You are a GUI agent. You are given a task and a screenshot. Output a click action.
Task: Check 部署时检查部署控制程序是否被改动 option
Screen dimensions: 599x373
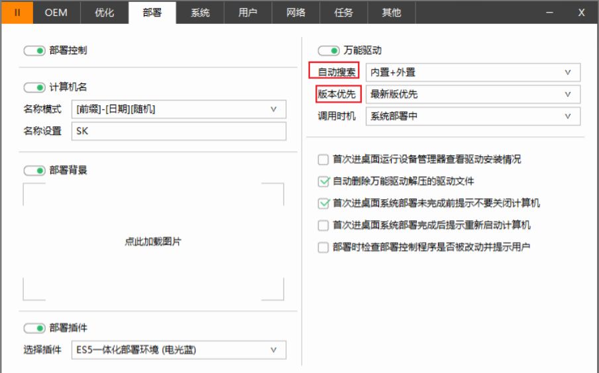click(323, 247)
